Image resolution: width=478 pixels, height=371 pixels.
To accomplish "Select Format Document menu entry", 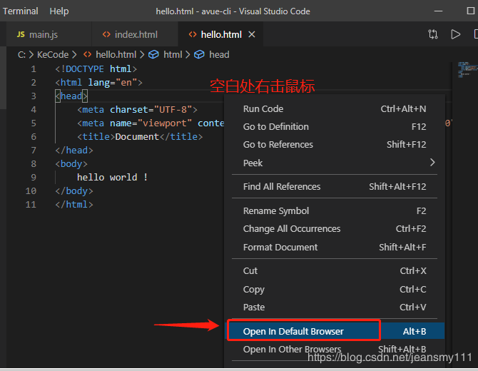I will click(x=280, y=247).
